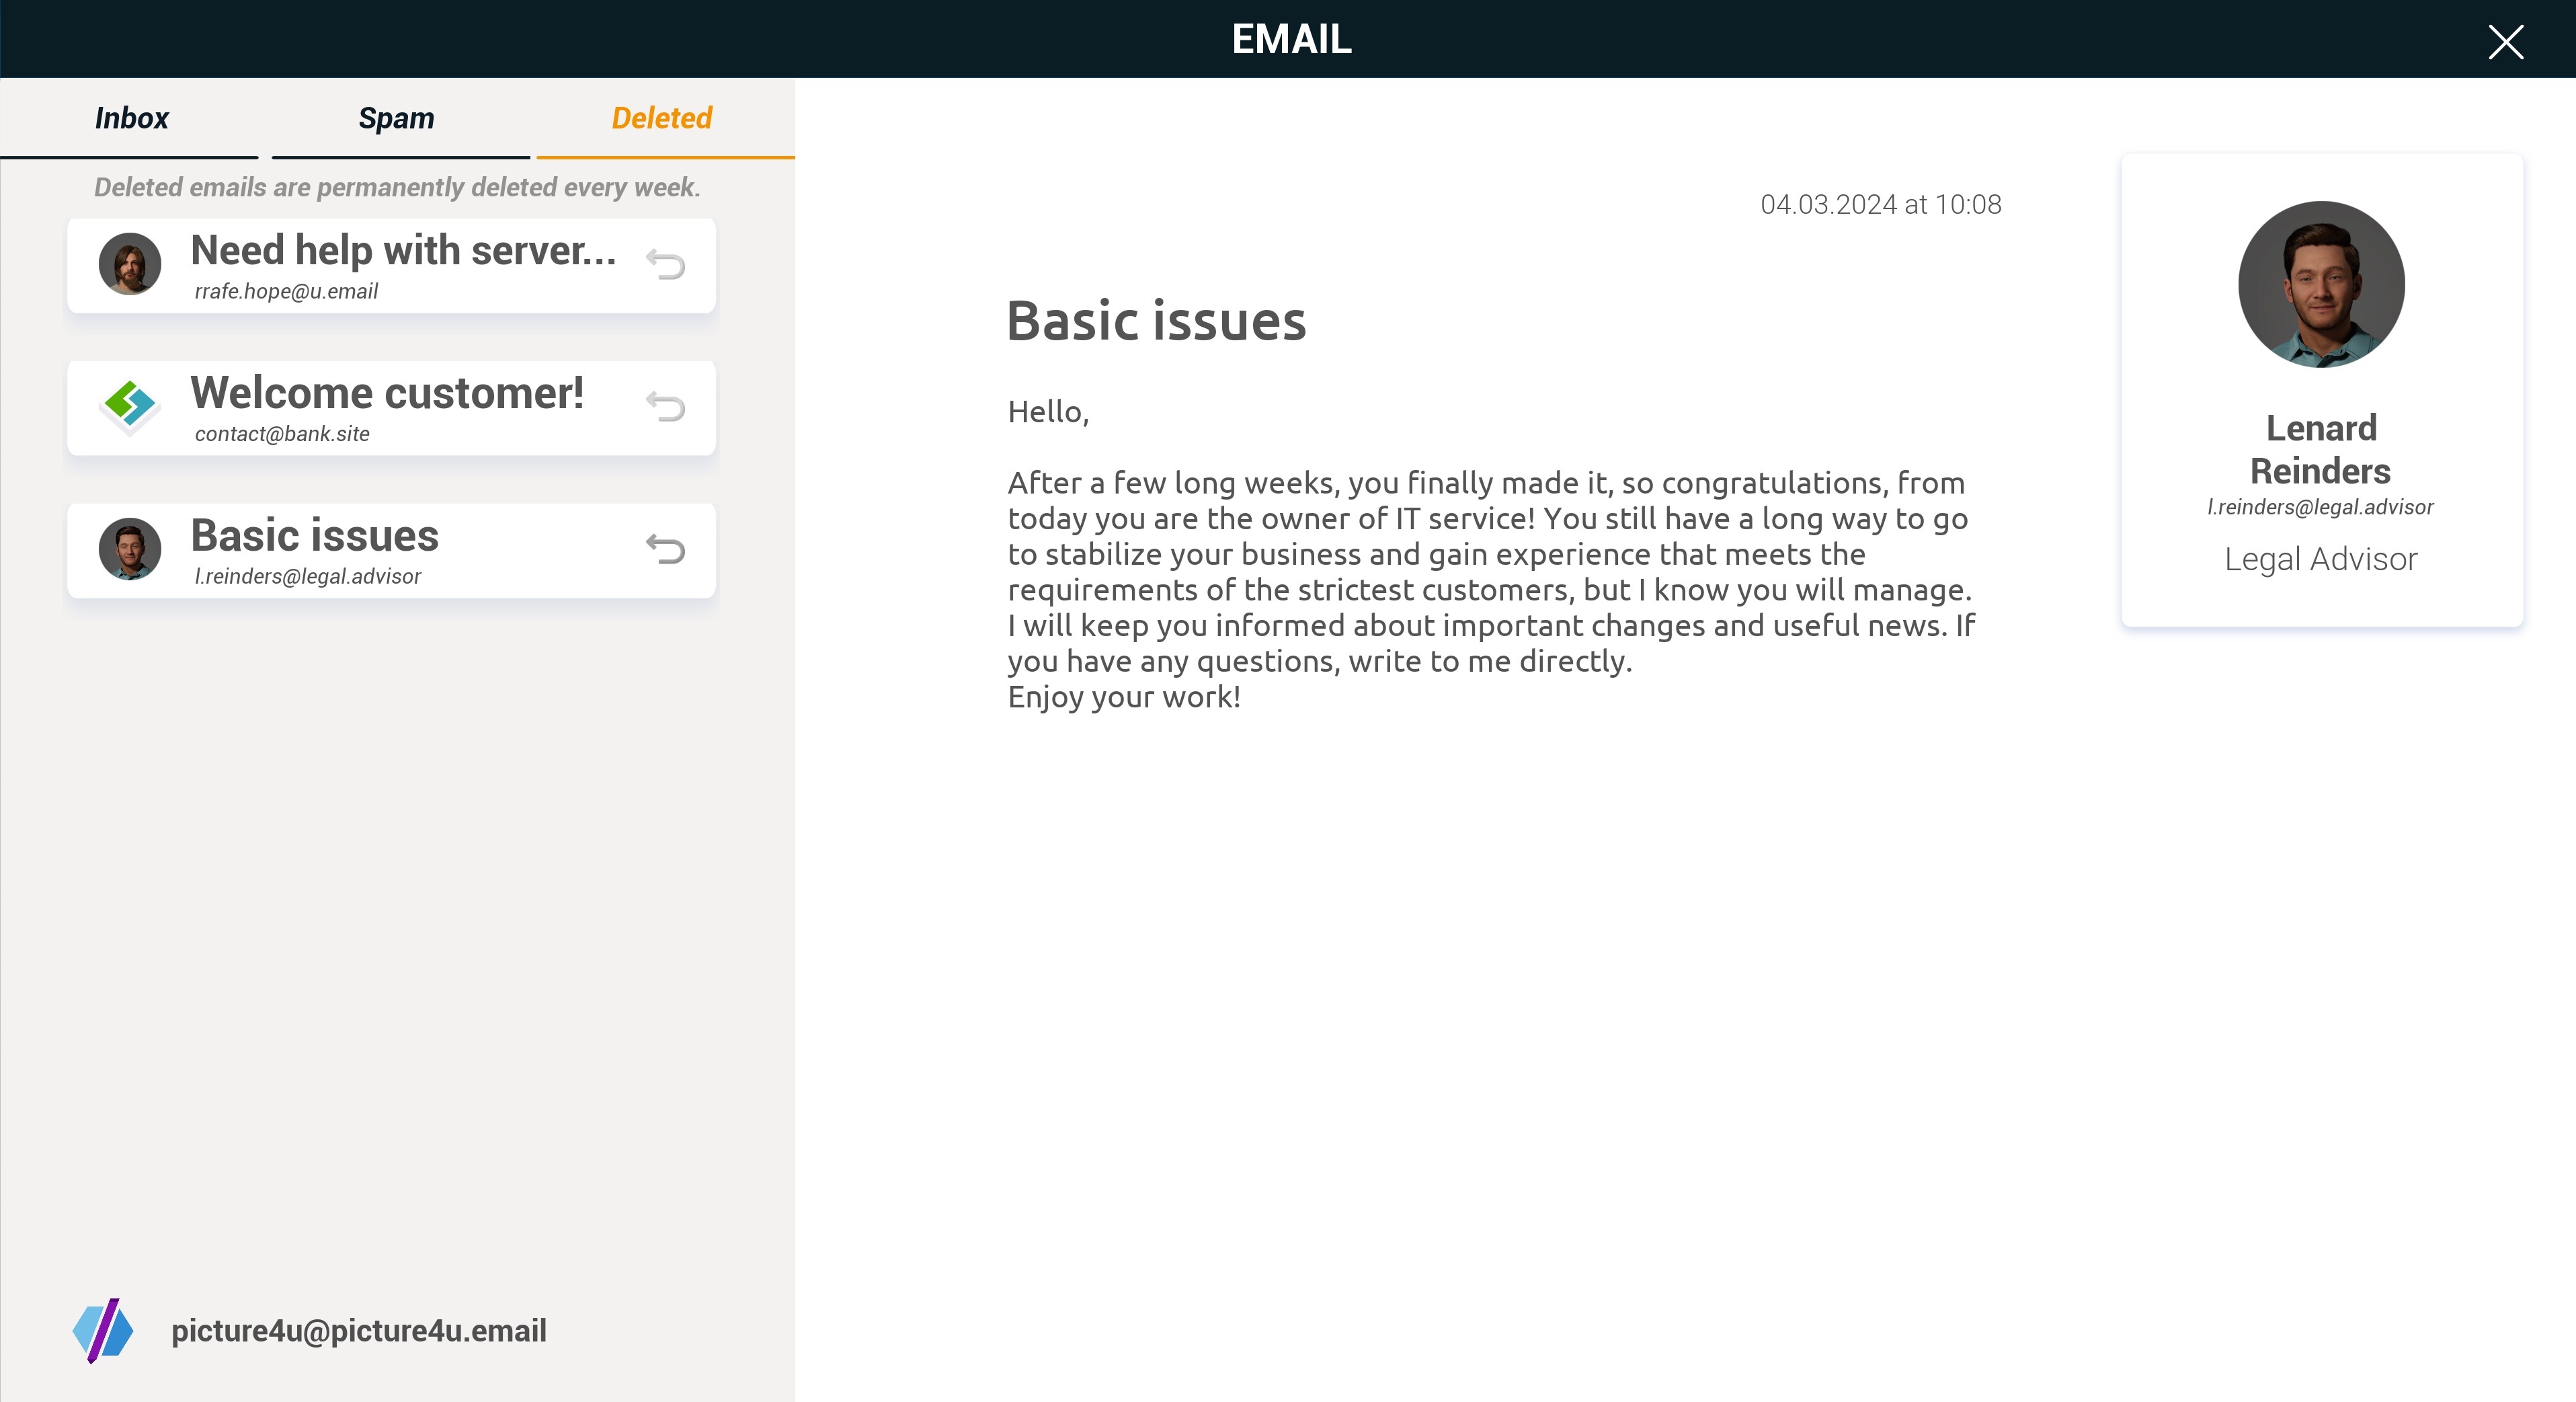Image resolution: width=2576 pixels, height=1402 pixels.
Task: Click rrafe.hope sender avatar in list
Action: click(130, 264)
